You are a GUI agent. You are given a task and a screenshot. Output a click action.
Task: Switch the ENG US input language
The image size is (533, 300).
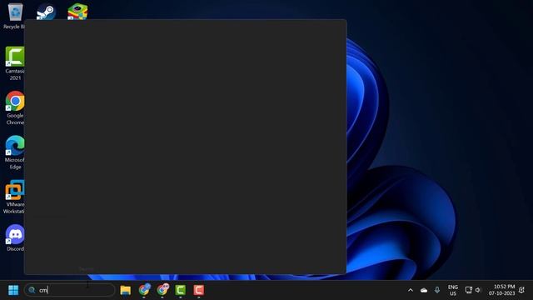(x=453, y=290)
